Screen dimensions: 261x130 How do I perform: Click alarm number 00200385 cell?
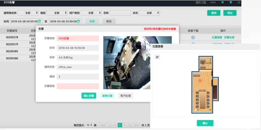click(x=12, y=51)
